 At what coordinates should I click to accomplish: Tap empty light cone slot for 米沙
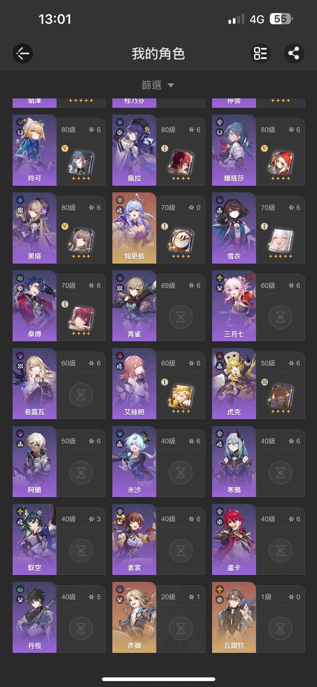[181, 473]
